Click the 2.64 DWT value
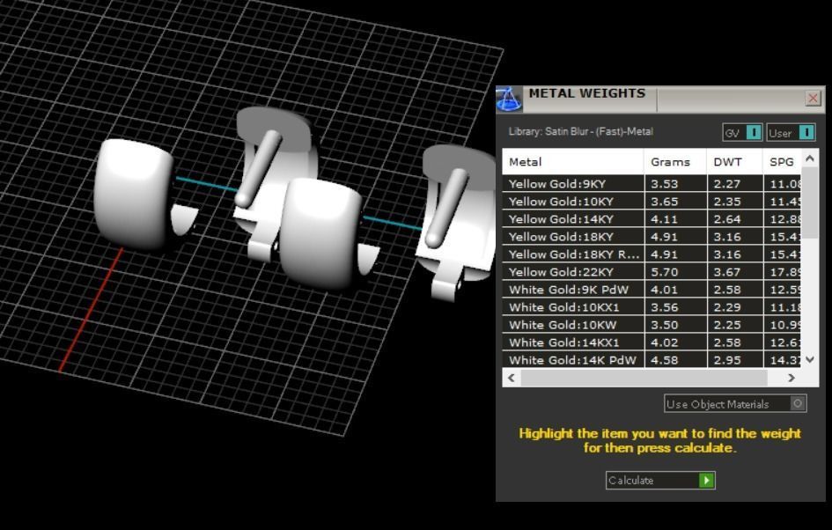Screen dimensions: 832x530 click(727, 219)
